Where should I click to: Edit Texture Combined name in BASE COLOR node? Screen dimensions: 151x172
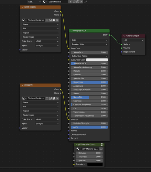point(36,20)
